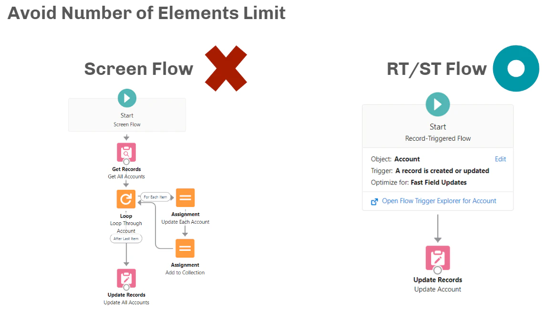Screen dimensions: 547x321
Task: Select the Update Account records icon
Action: coord(438,258)
